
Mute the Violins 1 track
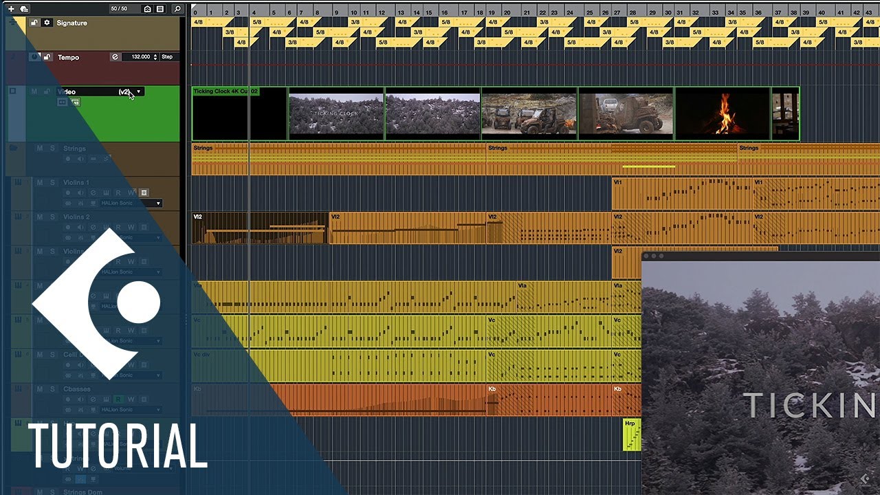39,182
